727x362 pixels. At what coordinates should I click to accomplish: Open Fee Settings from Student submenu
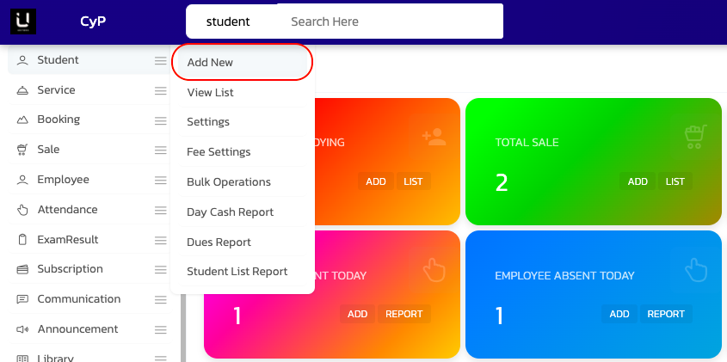(x=219, y=152)
